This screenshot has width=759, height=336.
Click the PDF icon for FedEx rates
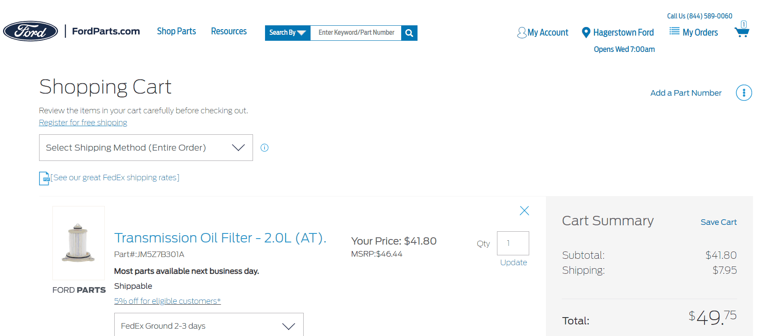(x=44, y=178)
